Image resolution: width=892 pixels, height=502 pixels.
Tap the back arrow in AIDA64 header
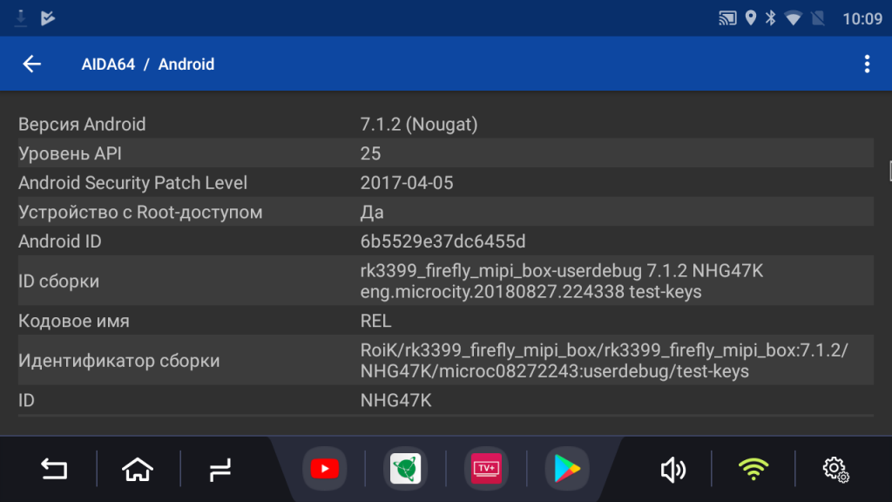32,64
